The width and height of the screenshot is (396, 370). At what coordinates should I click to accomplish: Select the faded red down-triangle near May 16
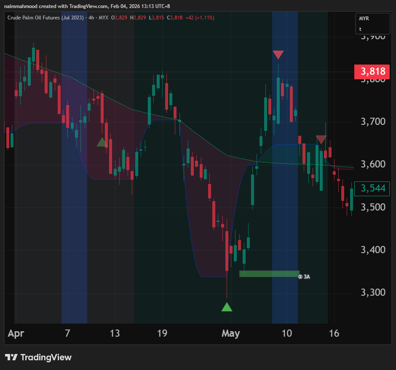(x=321, y=140)
